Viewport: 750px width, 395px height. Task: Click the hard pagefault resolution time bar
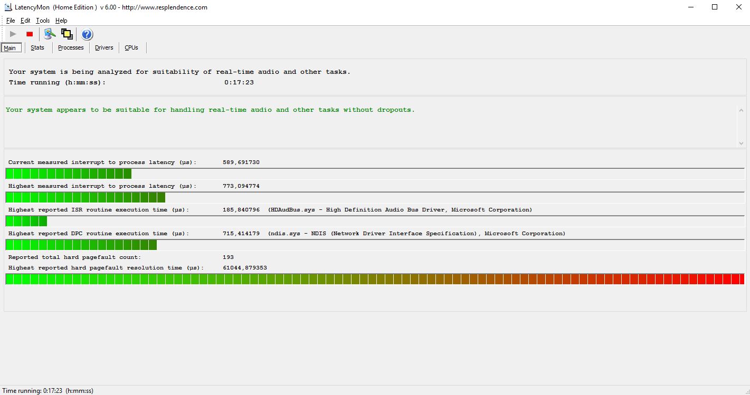tap(375, 279)
